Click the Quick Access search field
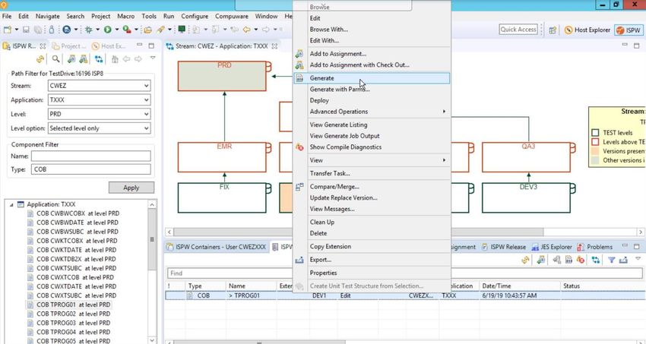The height and width of the screenshot is (344, 646). pyautogui.click(x=518, y=30)
